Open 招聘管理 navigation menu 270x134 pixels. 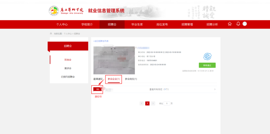(187, 25)
